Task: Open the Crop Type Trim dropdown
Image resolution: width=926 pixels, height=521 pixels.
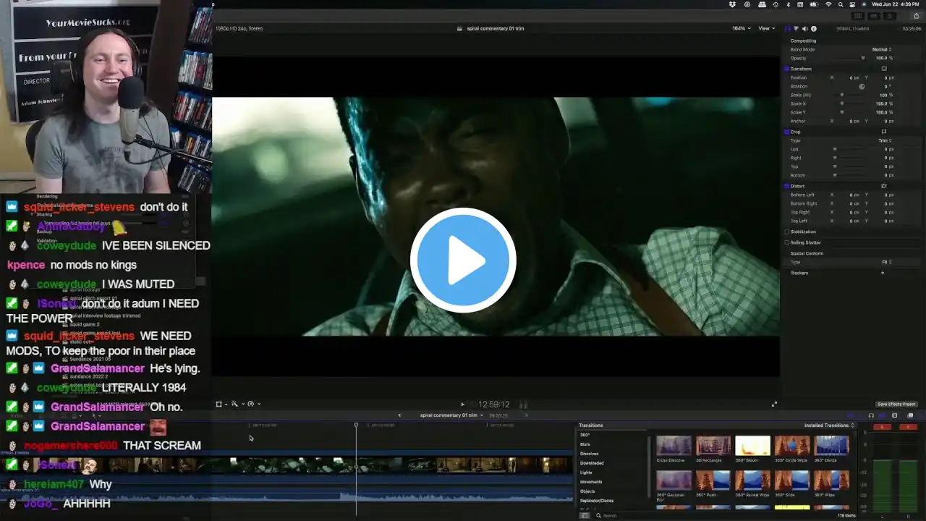Action: 885,140
